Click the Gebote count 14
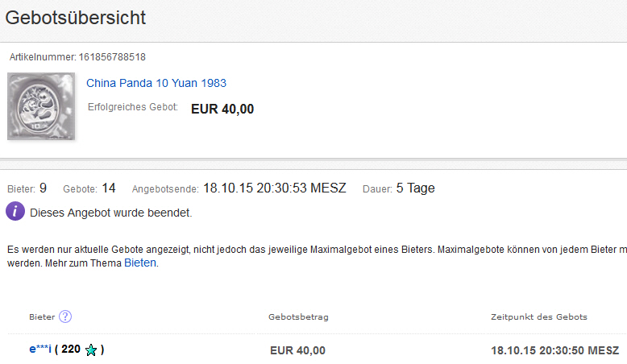Screen dimensions: 627x364 109,188
